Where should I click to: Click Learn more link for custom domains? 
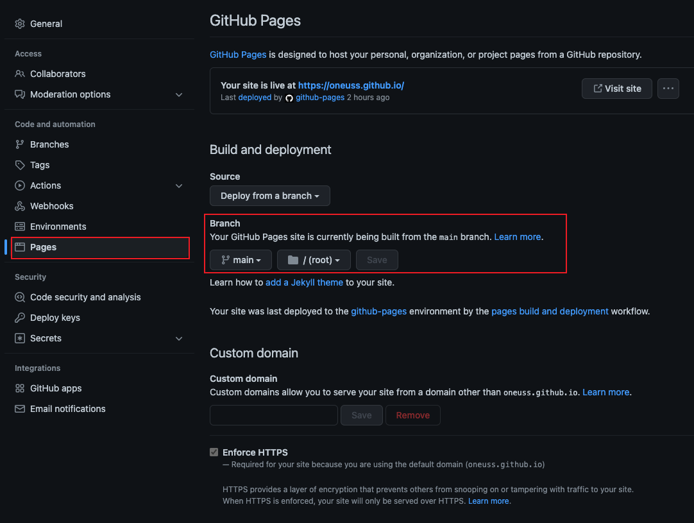606,392
